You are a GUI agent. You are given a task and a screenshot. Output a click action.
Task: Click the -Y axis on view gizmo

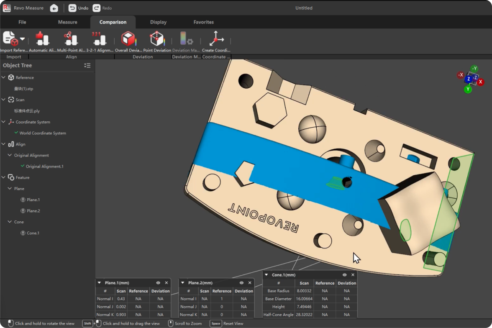(474, 69)
